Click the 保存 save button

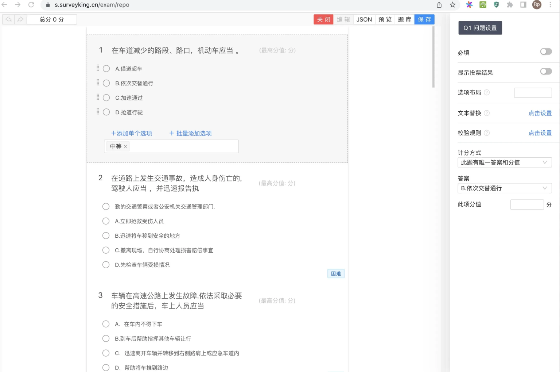(x=424, y=19)
